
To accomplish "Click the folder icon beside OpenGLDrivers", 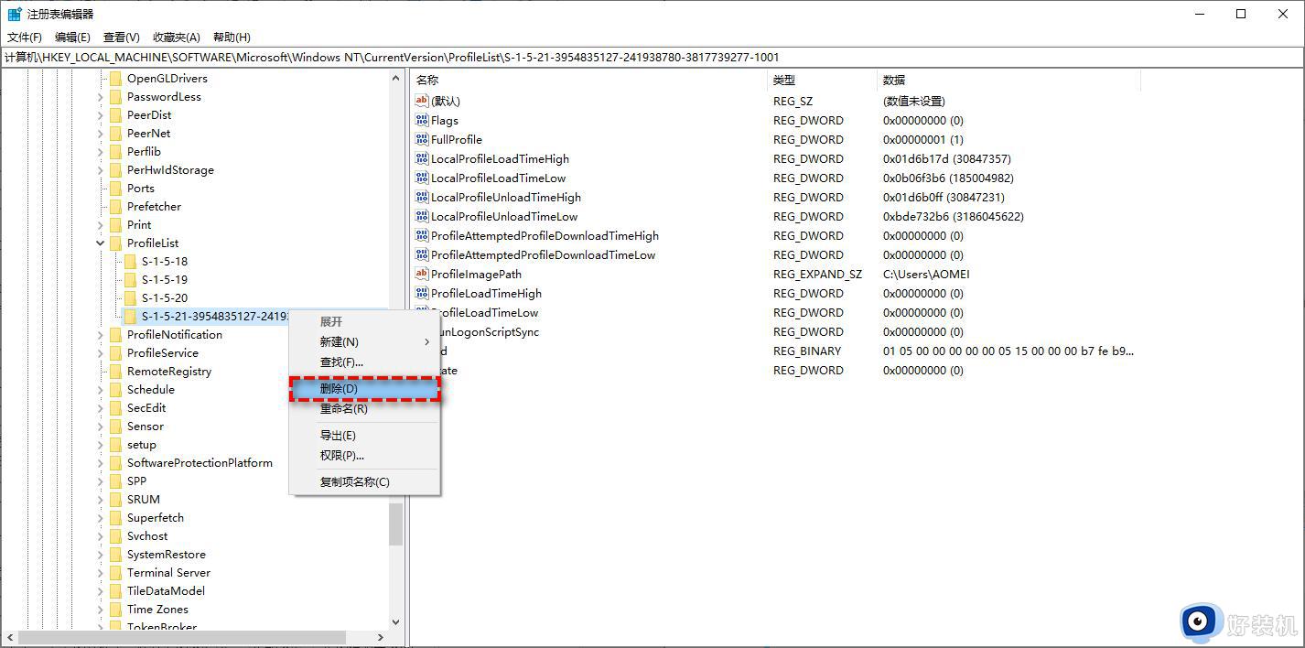I will pos(115,79).
